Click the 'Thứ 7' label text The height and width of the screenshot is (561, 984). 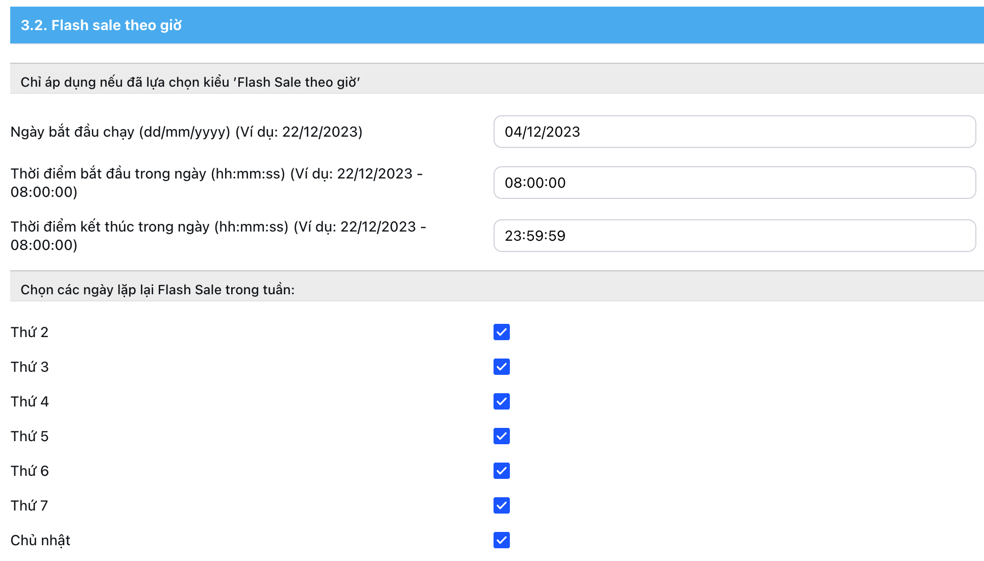click(x=30, y=505)
